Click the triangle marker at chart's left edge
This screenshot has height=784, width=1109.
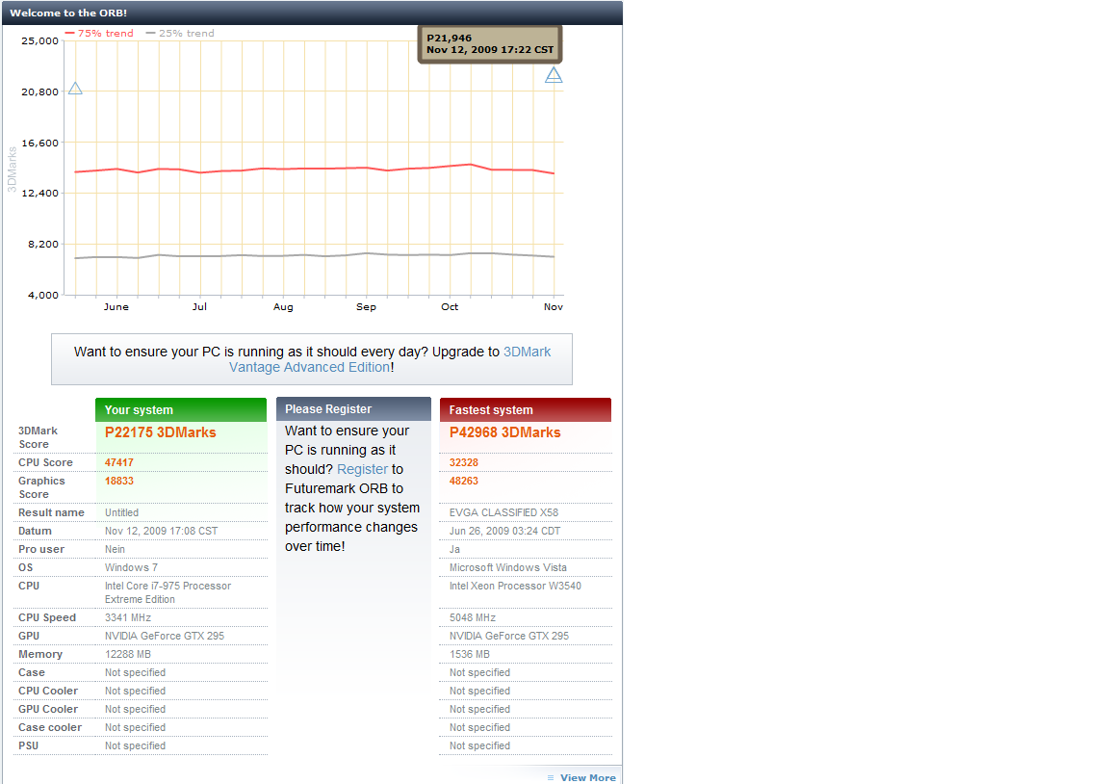pos(75,89)
